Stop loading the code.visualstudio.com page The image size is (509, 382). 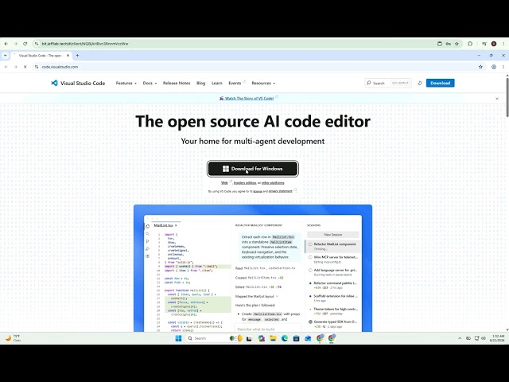coord(25,67)
